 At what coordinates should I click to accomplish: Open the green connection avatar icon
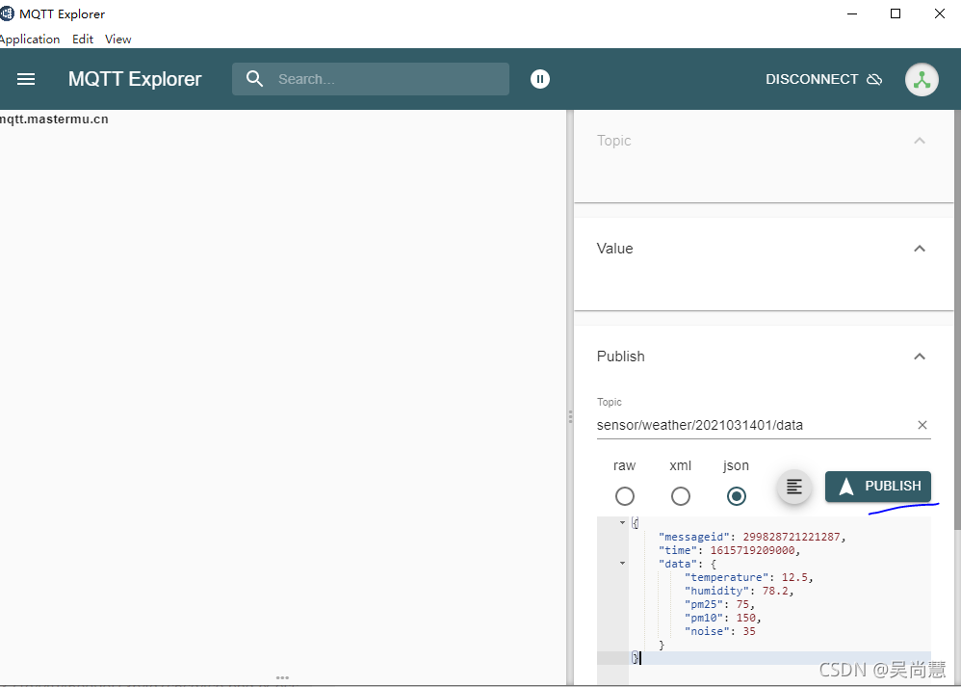pyautogui.click(x=922, y=79)
